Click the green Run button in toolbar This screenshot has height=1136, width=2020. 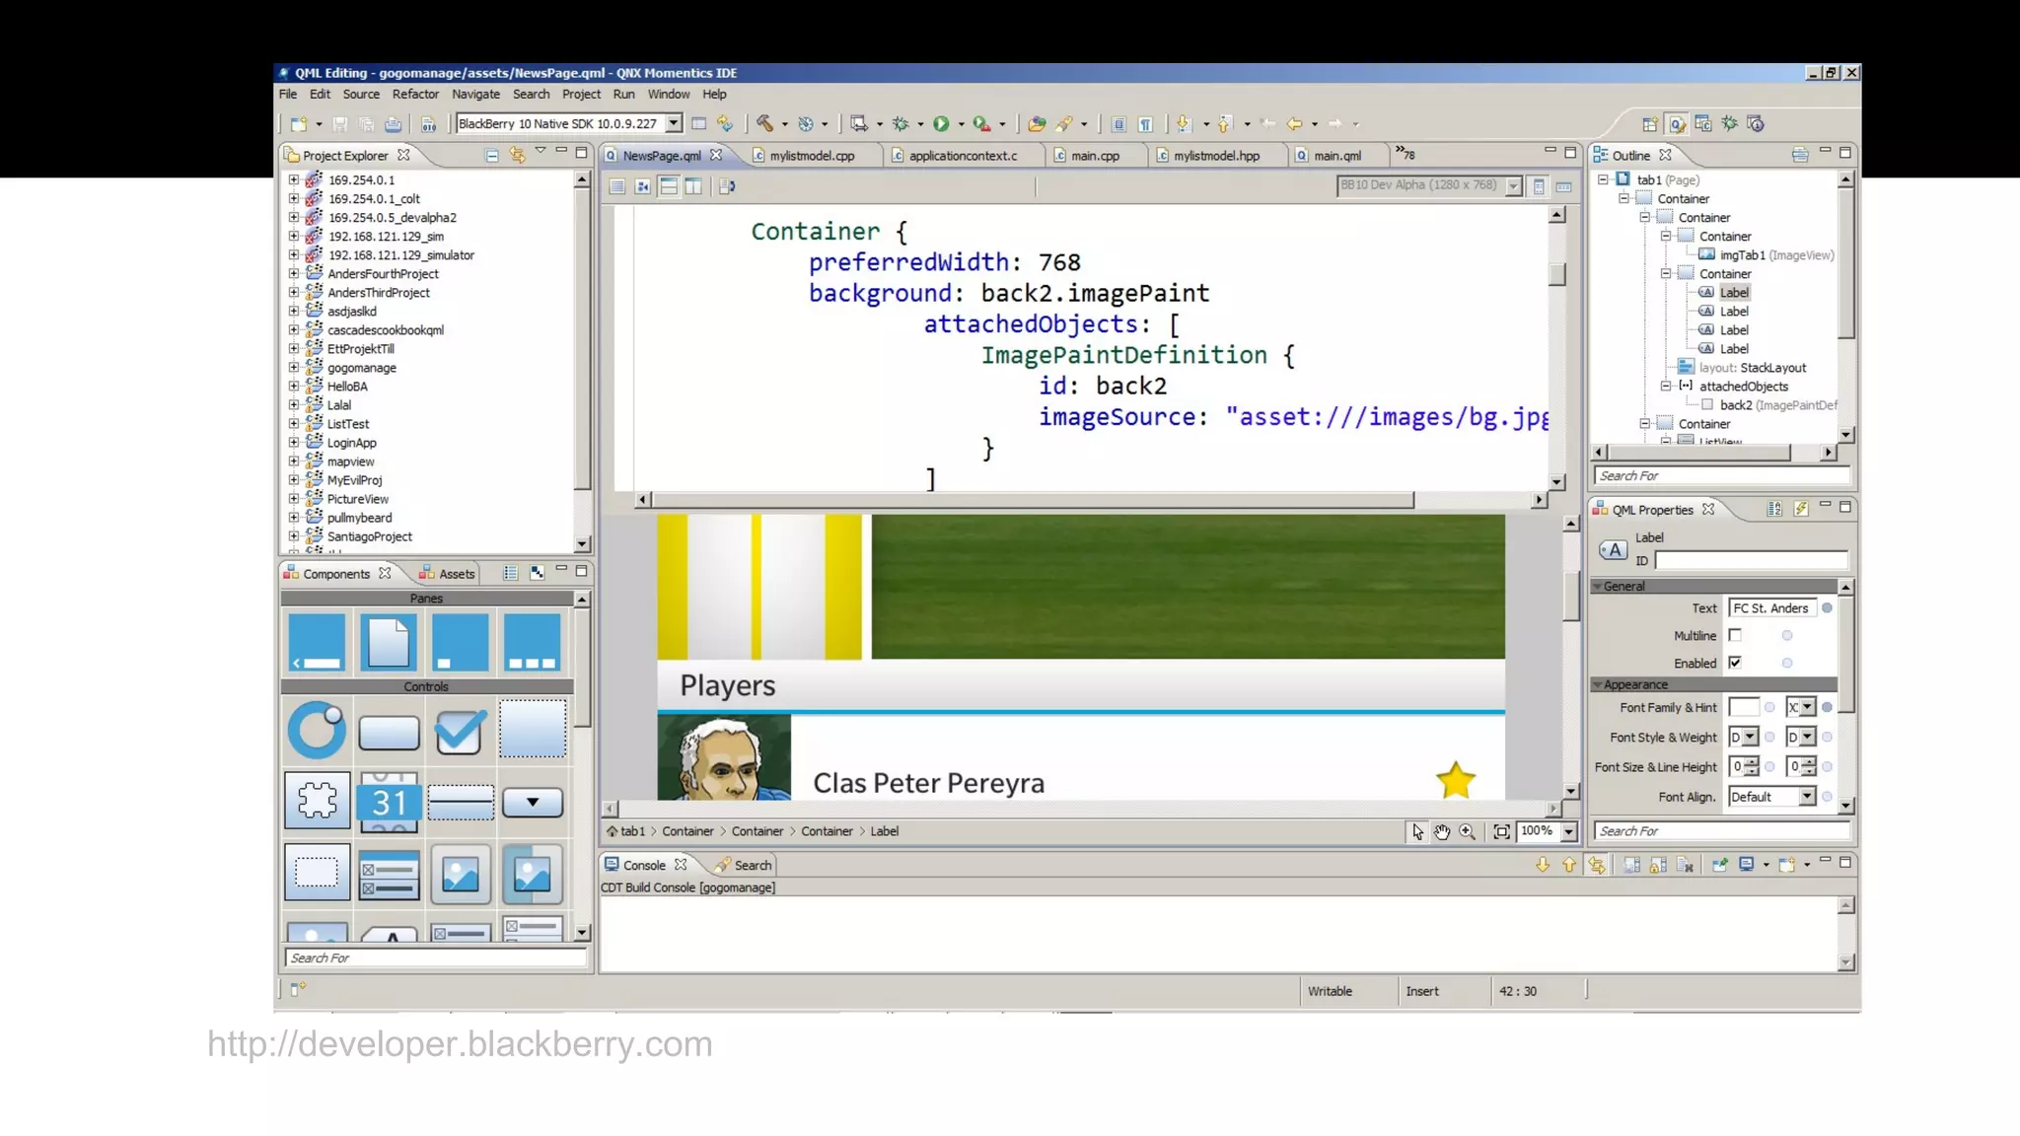tap(941, 124)
